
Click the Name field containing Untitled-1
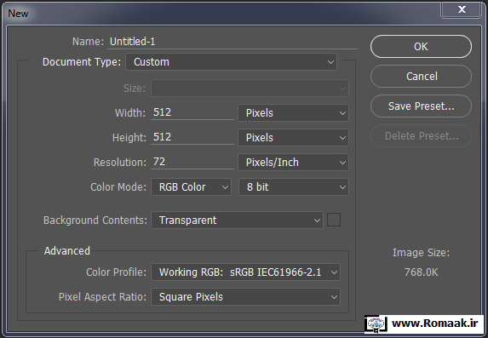(233, 42)
